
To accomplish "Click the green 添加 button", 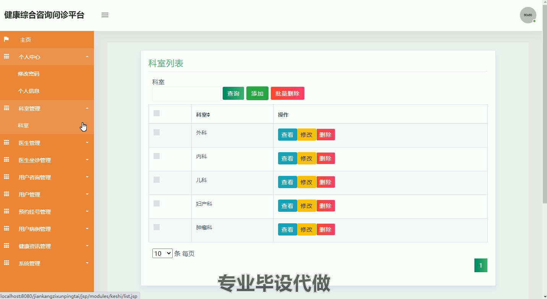I will click(x=257, y=93).
